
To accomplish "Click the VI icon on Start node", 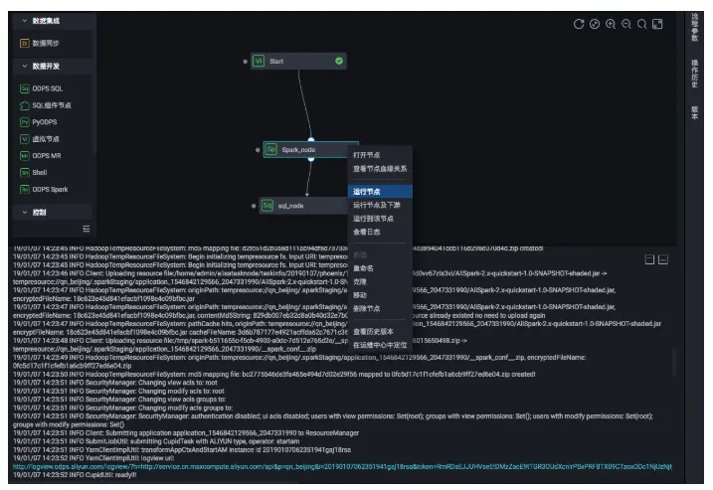I will [x=259, y=61].
